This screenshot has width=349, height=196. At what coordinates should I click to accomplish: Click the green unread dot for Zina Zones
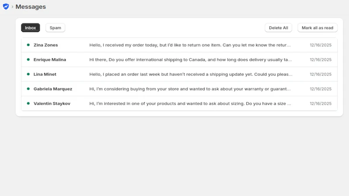[x=28, y=45]
